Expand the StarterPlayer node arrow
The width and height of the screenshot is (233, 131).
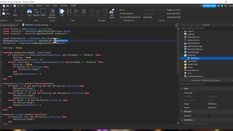182,64
